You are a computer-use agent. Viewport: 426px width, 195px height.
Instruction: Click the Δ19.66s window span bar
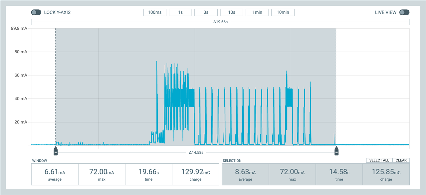point(220,22)
